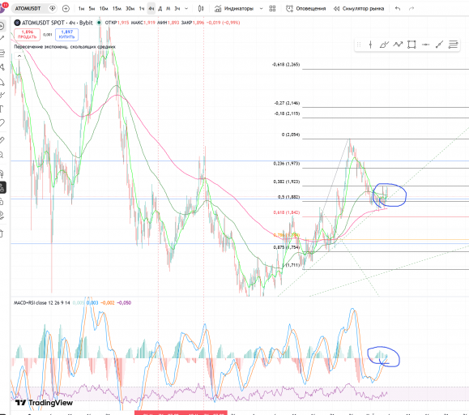Screen dimensions: 469x415
Task: Select the cursor tool in left sidebar
Action: (2, 26)
